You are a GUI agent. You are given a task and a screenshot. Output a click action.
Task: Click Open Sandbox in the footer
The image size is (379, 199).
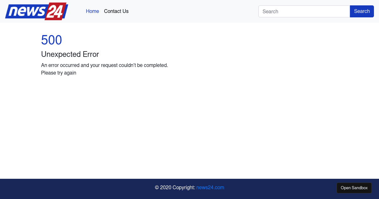(354, 188)
